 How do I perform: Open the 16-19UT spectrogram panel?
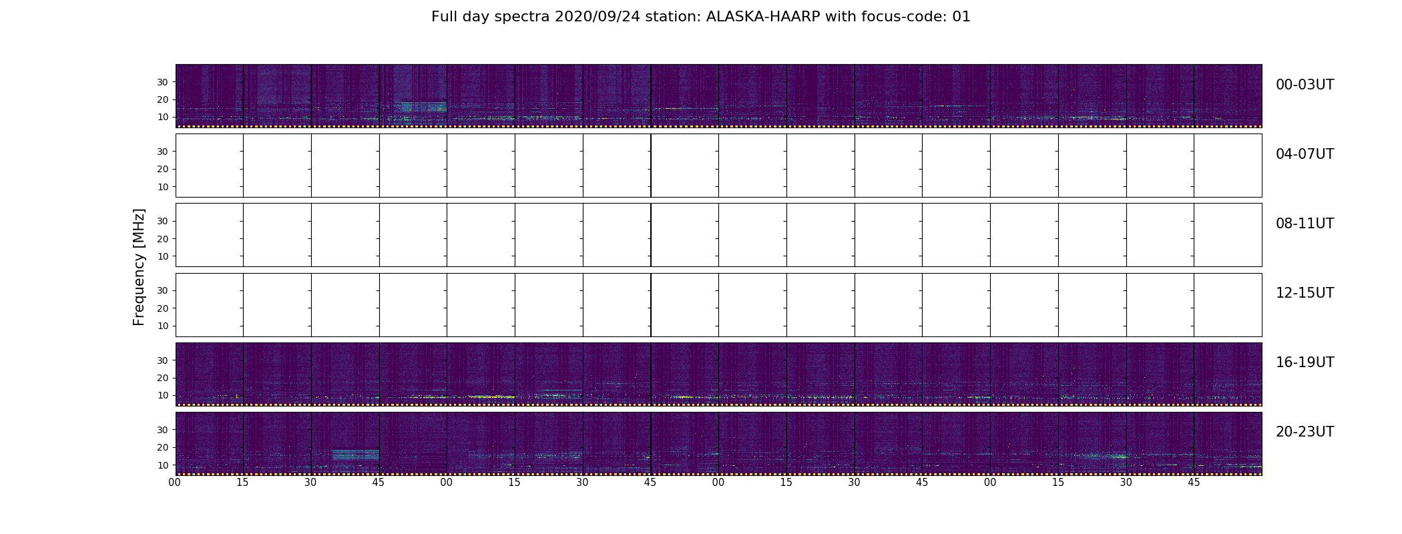tap(718, 374)
